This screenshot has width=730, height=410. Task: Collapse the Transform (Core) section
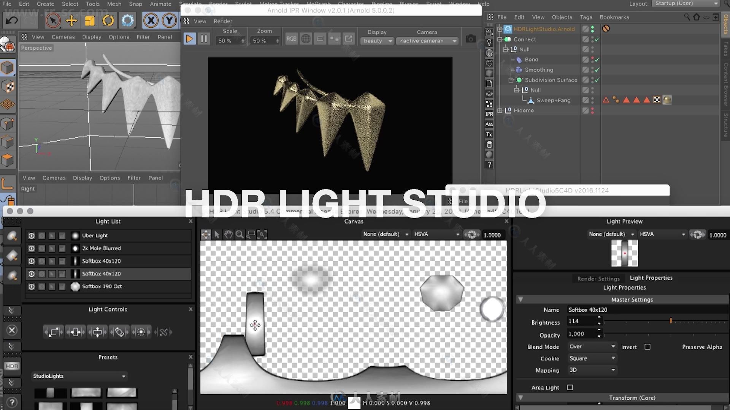[521, 397]
